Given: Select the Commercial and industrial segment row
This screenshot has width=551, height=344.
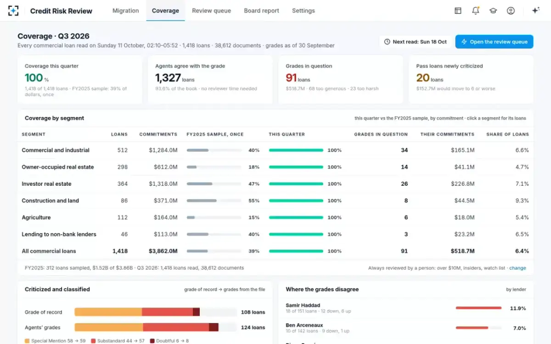Looking at the screenshot, I should coord(275,150).
